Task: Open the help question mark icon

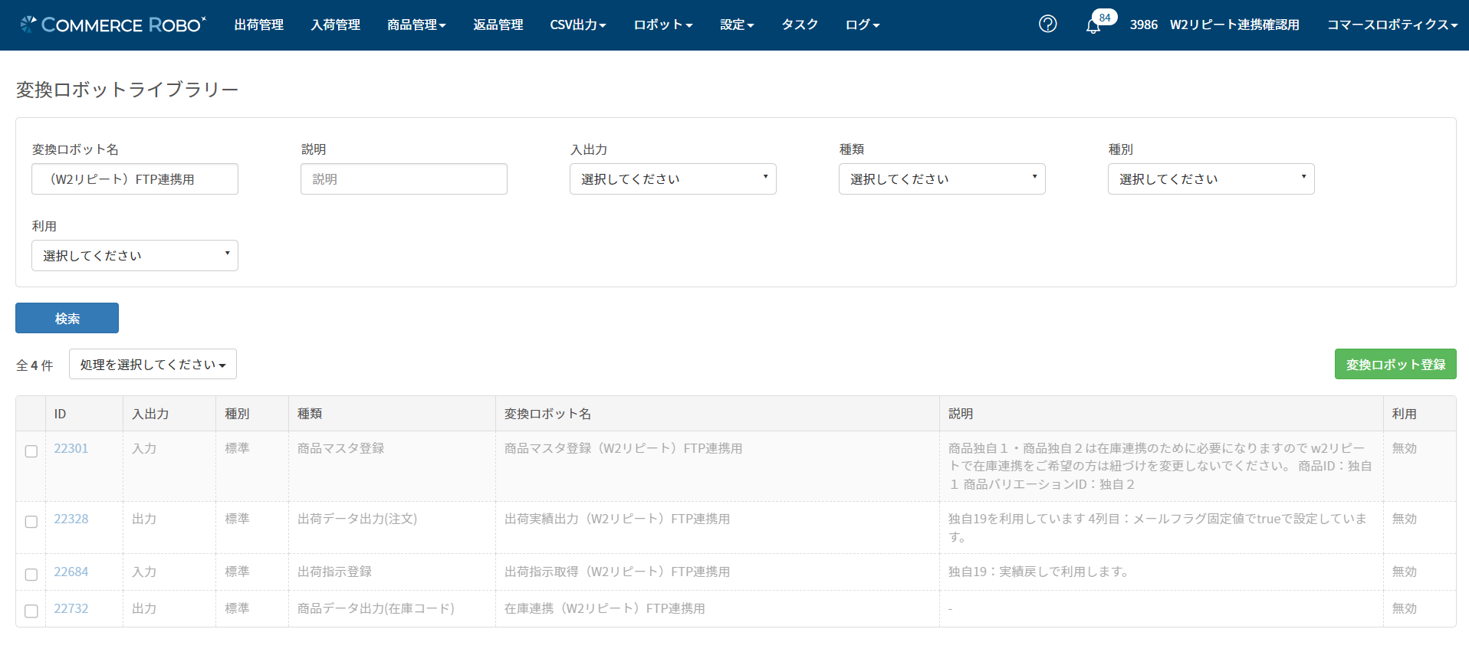Action: coord(1047,24)
